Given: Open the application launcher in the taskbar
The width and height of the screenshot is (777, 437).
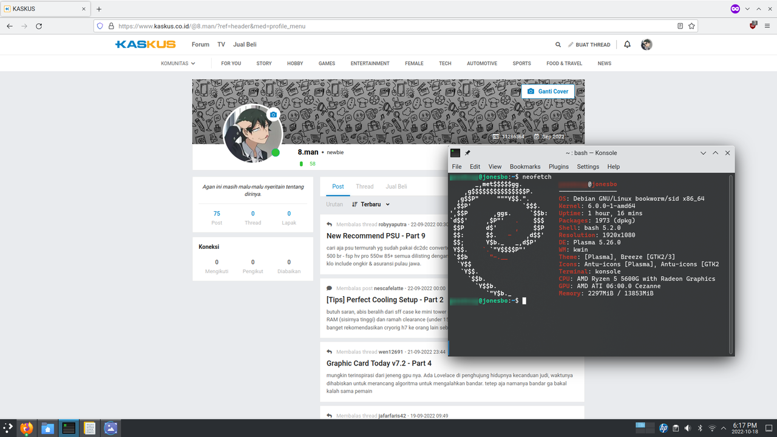Looking at the screenshot, I should tap(8, 428).
